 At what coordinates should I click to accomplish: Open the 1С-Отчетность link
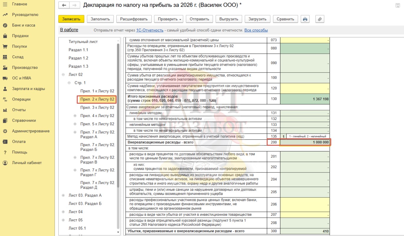click(x=150, y=30)
